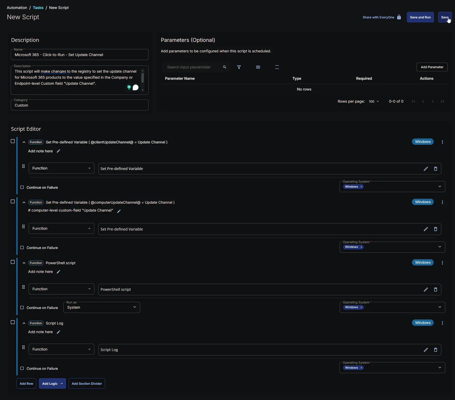
Task: Enable Continue on Failure for Script Log step
Action: pyautogui.click(x=22, y=368)
